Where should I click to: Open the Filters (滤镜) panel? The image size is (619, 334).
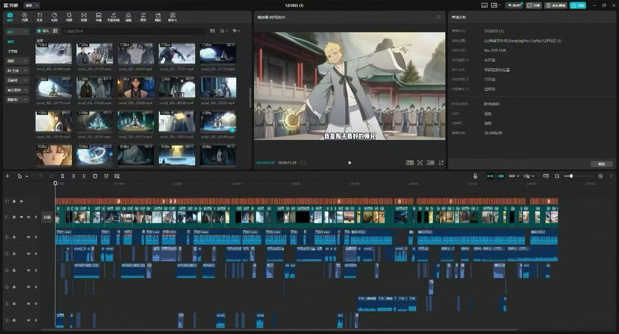(x=128, y=17)
